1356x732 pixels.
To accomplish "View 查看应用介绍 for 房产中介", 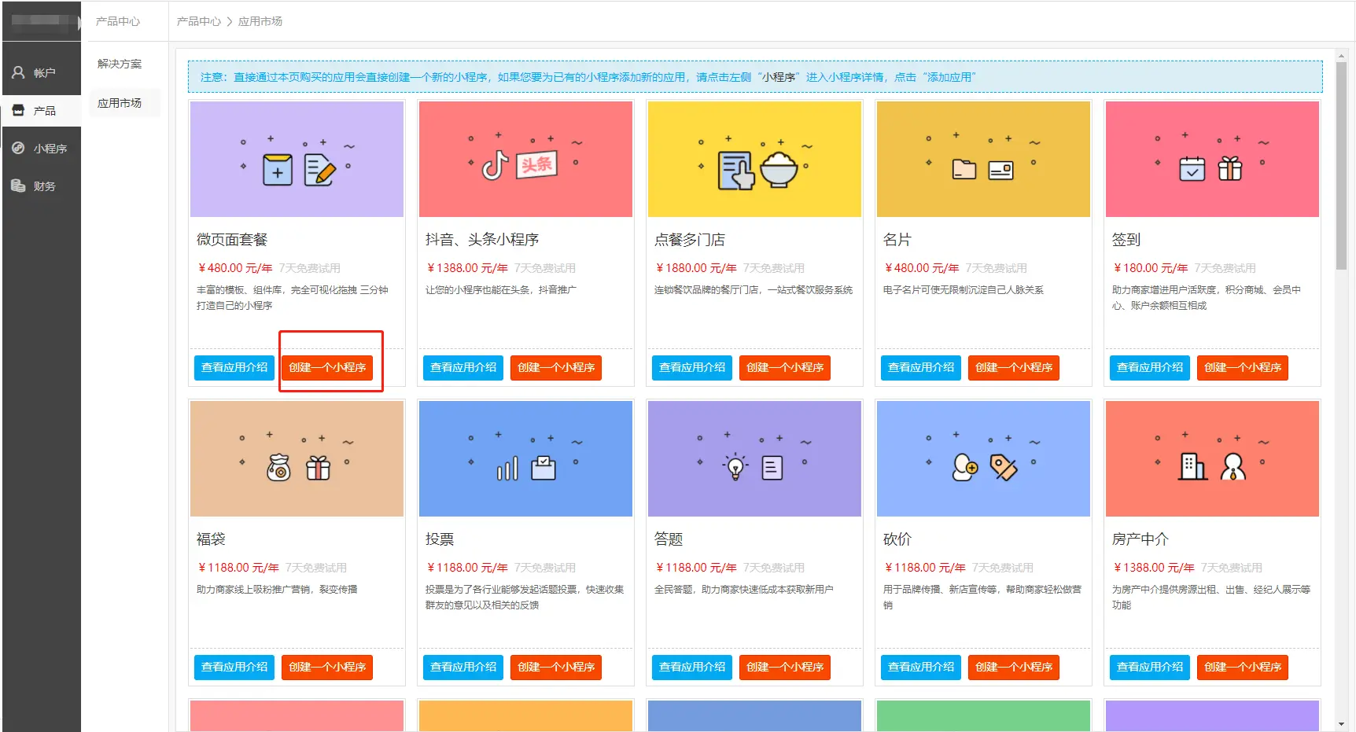I will click(x=1150, y=668).
